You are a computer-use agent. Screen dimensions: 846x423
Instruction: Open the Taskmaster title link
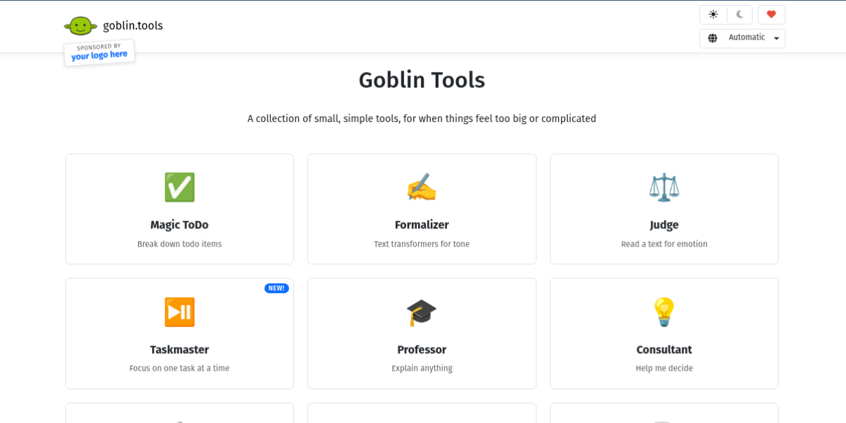[x=179, y=350]
